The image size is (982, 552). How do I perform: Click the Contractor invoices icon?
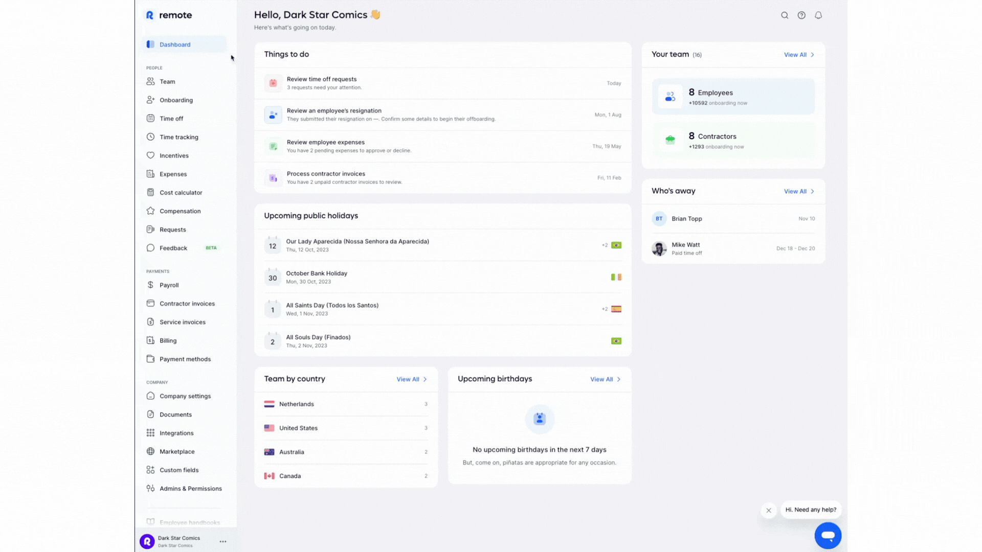(150, 303)
